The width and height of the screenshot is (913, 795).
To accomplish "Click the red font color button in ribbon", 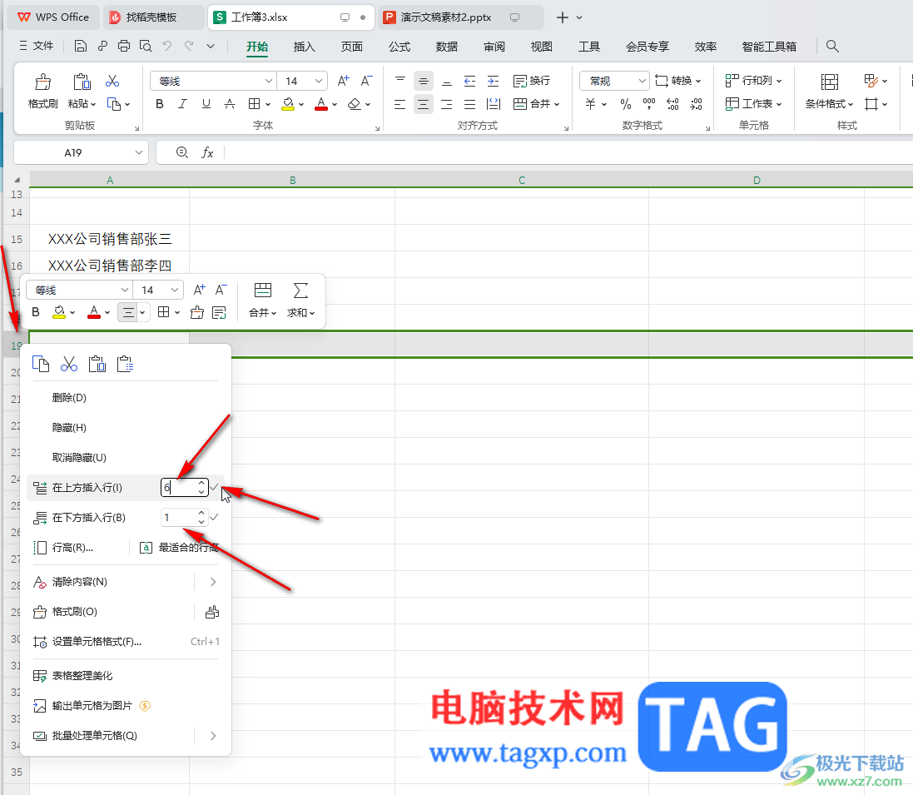I will point(321,104).
